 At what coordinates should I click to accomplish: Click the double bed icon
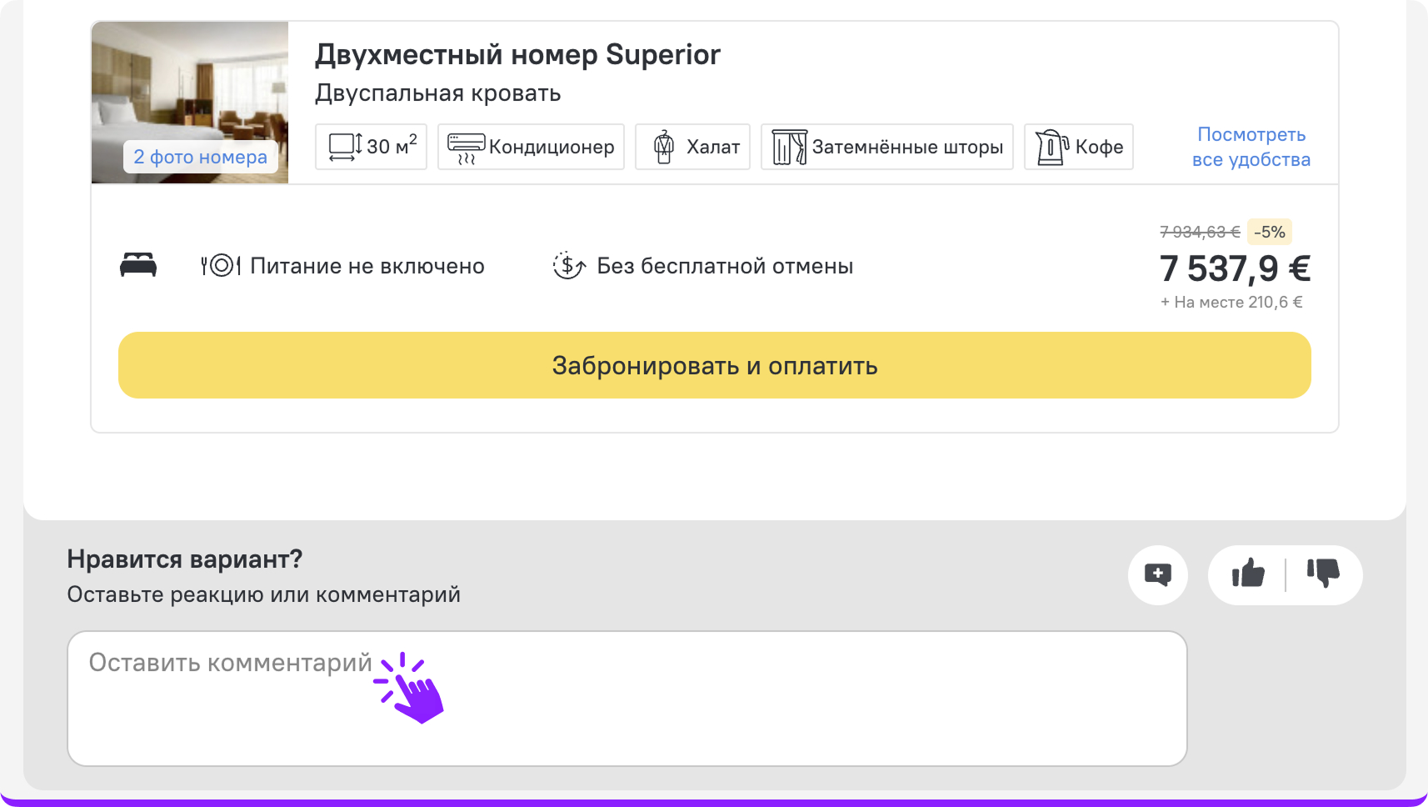point(138,265)
